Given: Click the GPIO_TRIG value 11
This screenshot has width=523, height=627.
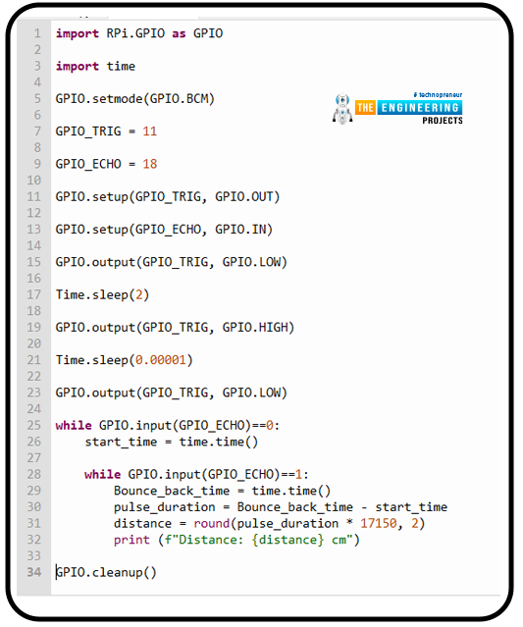Looking at the screenshot, I should click(x=150, y=131).
